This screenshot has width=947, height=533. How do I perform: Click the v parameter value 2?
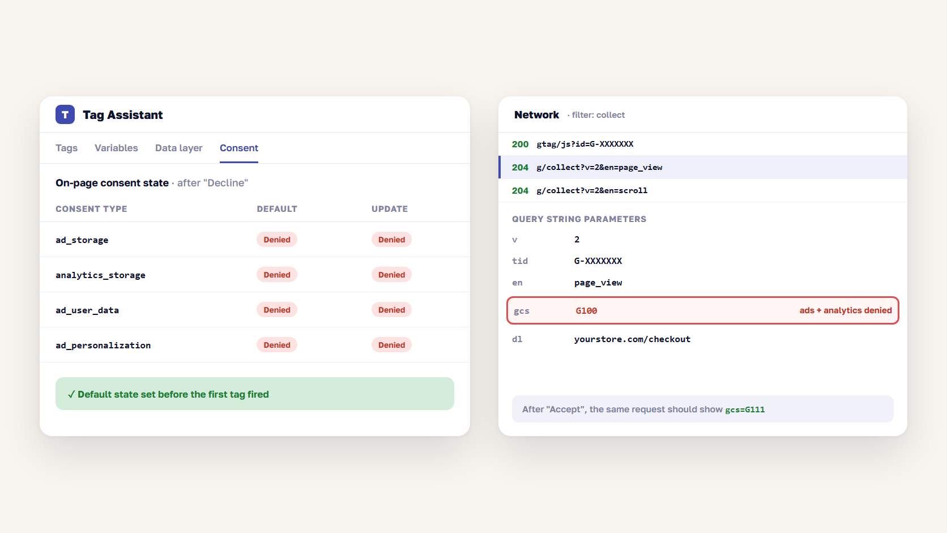[577, 240]
